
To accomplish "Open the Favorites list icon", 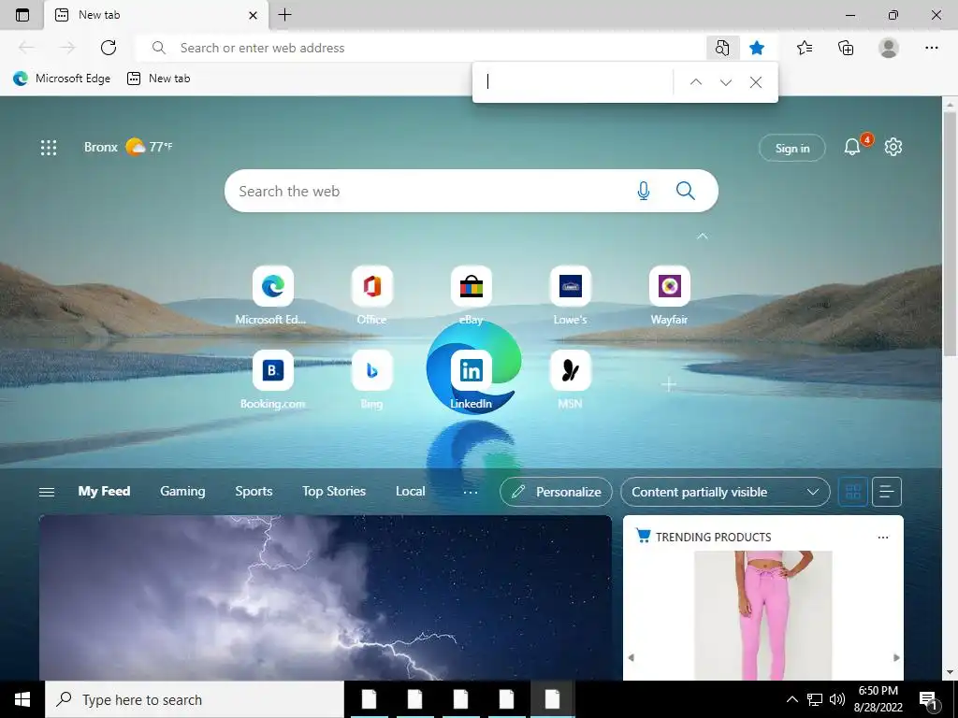I will coord(805,48).
